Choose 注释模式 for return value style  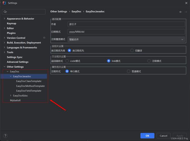[x=149, y=61]
